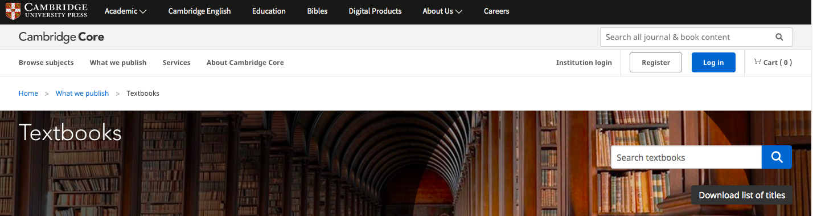
Task: Click the Cambridge Core logo
Action: [x=61, y=37]
